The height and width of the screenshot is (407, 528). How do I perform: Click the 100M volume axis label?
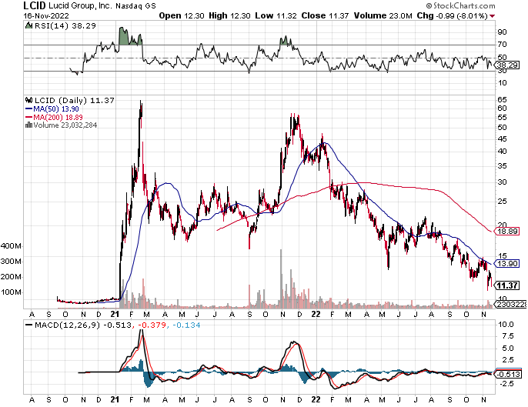click(11, 292)
